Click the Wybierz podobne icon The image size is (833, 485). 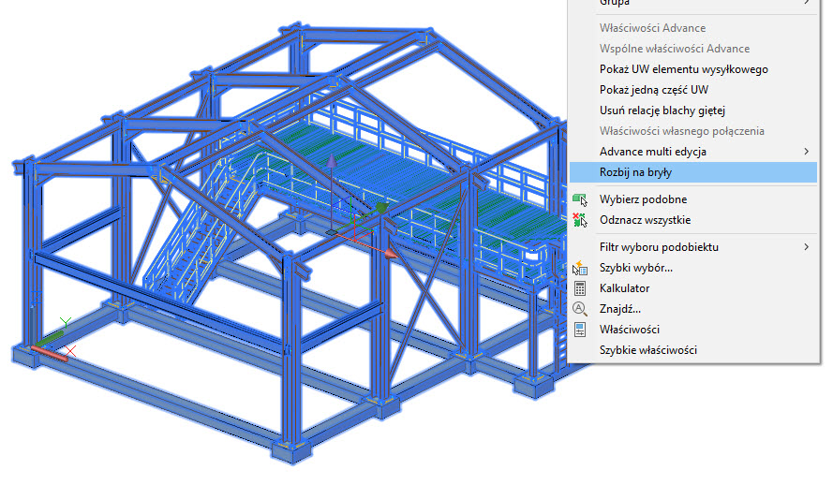pyautogui.click(x=579, y=199)
